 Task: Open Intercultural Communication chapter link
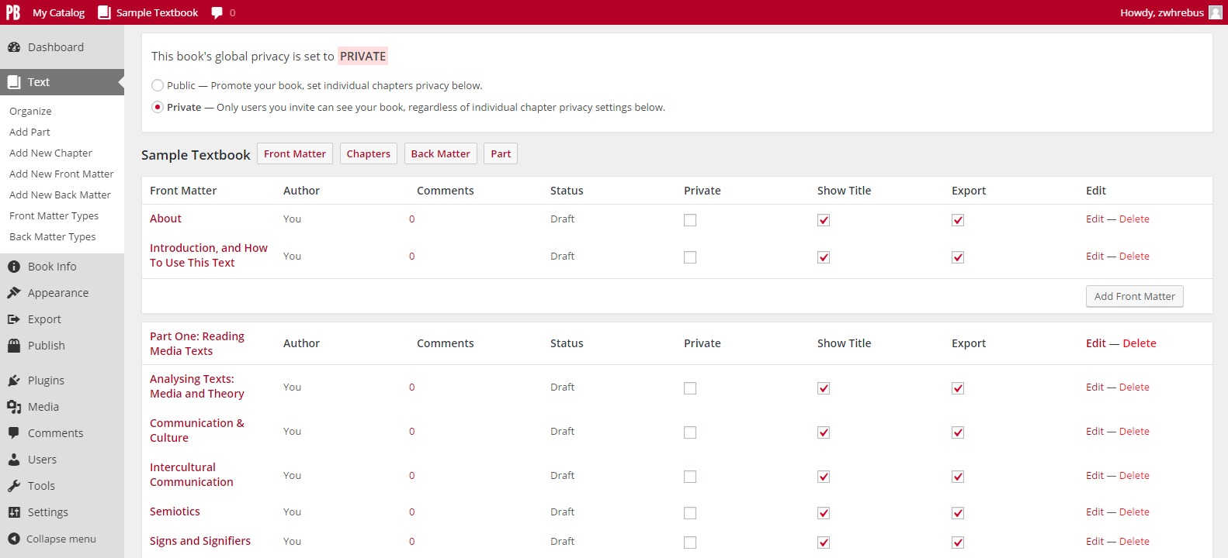pos(192,474)
